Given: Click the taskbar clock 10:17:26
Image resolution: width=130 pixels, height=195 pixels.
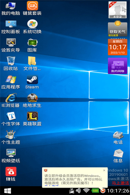Looking at the screenshot, I should [x=118, y=191].
